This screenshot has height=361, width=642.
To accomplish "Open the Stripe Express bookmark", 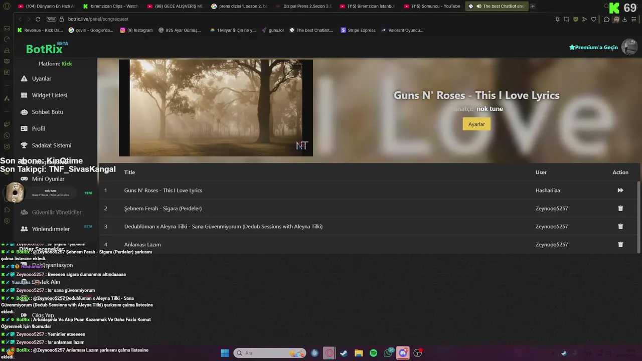I will click(358, 30).
